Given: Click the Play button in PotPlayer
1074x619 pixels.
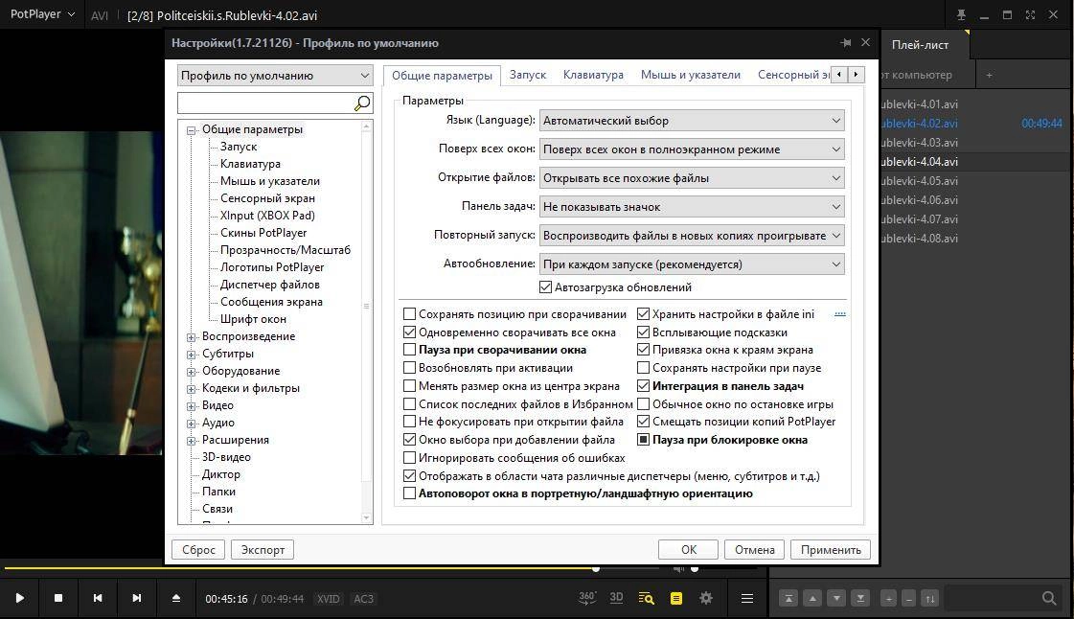Looking at the screenshot, I should tap(20, 598).
